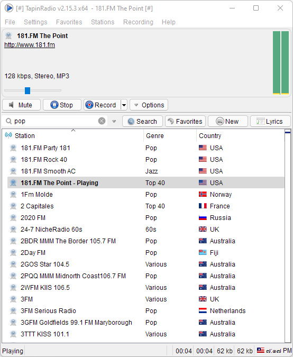
Task: Click Australia flag in 2GOS Star 104.5 row
Action: [x=203, y=264]
